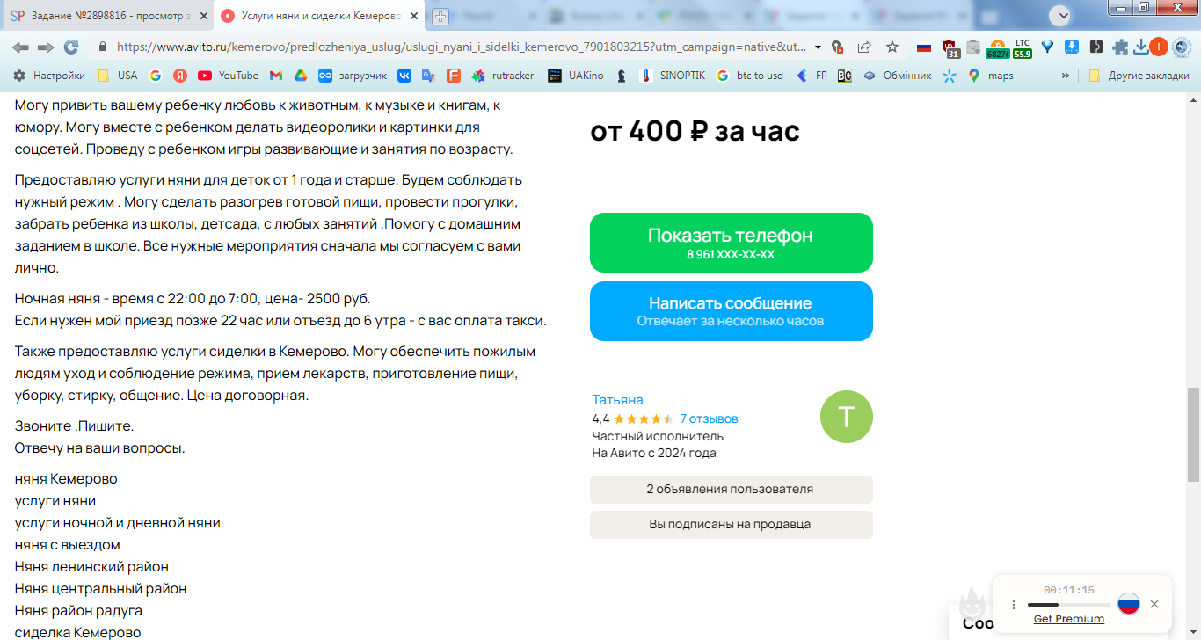Open the Extensions puzzle-piece menu
The image size is (1201, 640).
tap(1120, 47)
